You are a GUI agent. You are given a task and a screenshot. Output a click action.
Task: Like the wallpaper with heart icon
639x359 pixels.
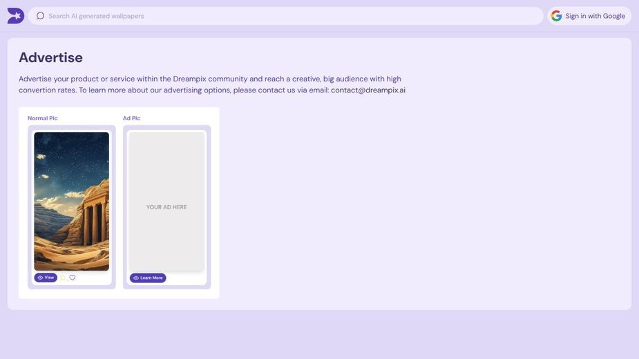[x=72, y=278]
